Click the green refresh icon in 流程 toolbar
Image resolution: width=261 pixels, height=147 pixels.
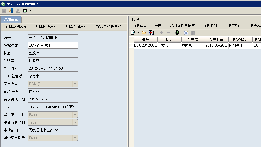pyautogui.click(x=177, y=33)
